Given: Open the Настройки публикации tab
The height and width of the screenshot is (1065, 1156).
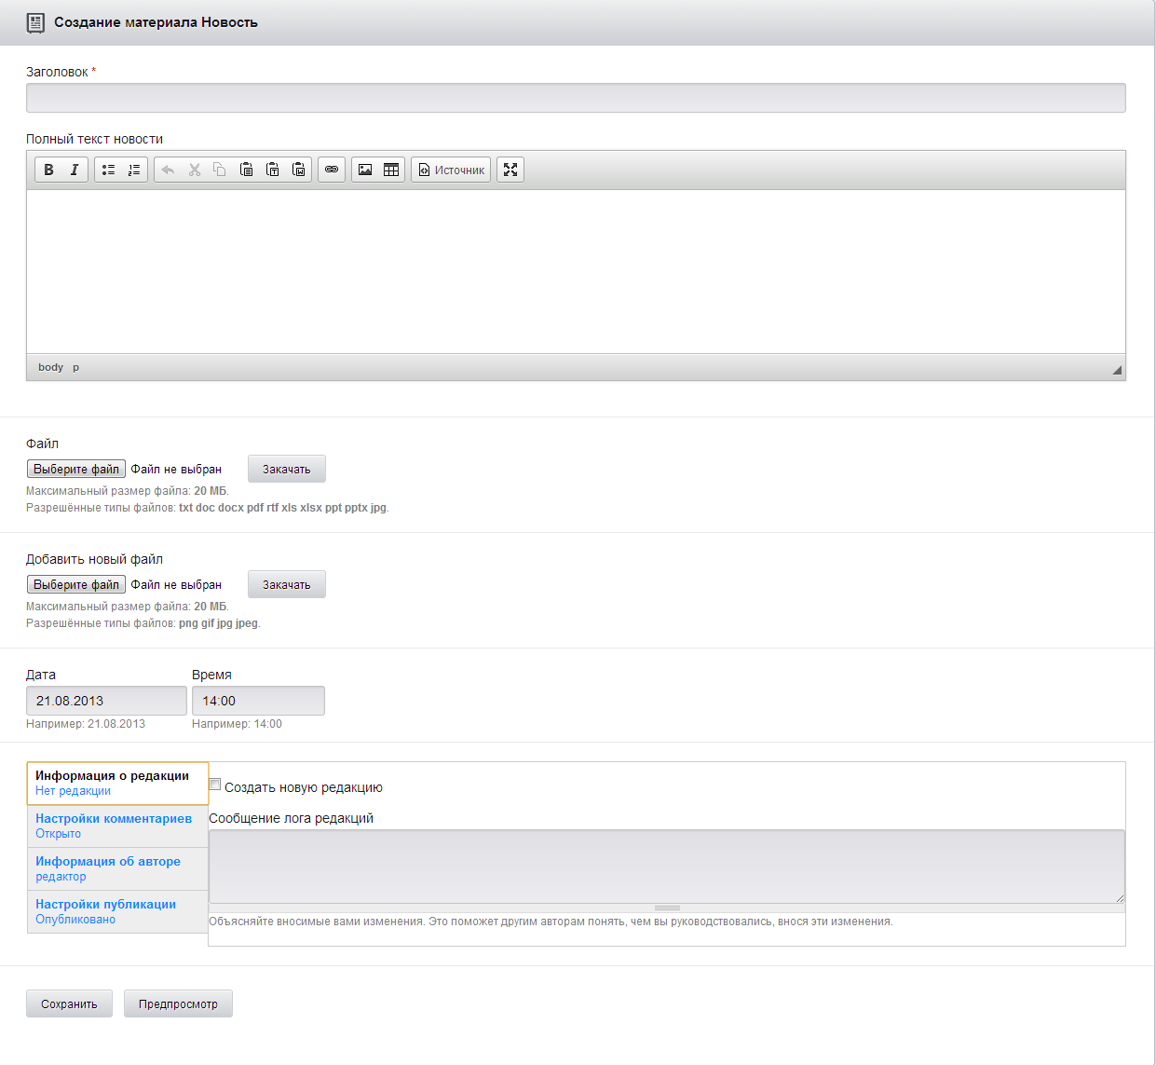Looking at the screenshot, I should point(105,905).
